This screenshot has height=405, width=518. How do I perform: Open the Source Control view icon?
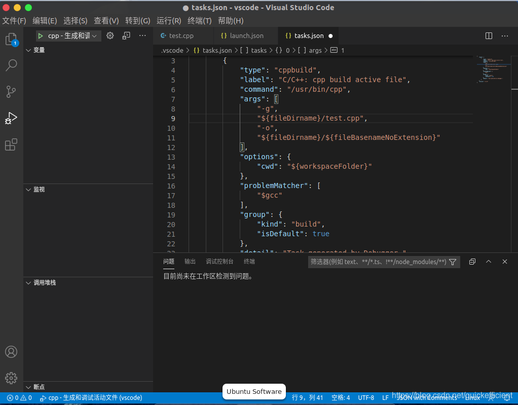11,92
